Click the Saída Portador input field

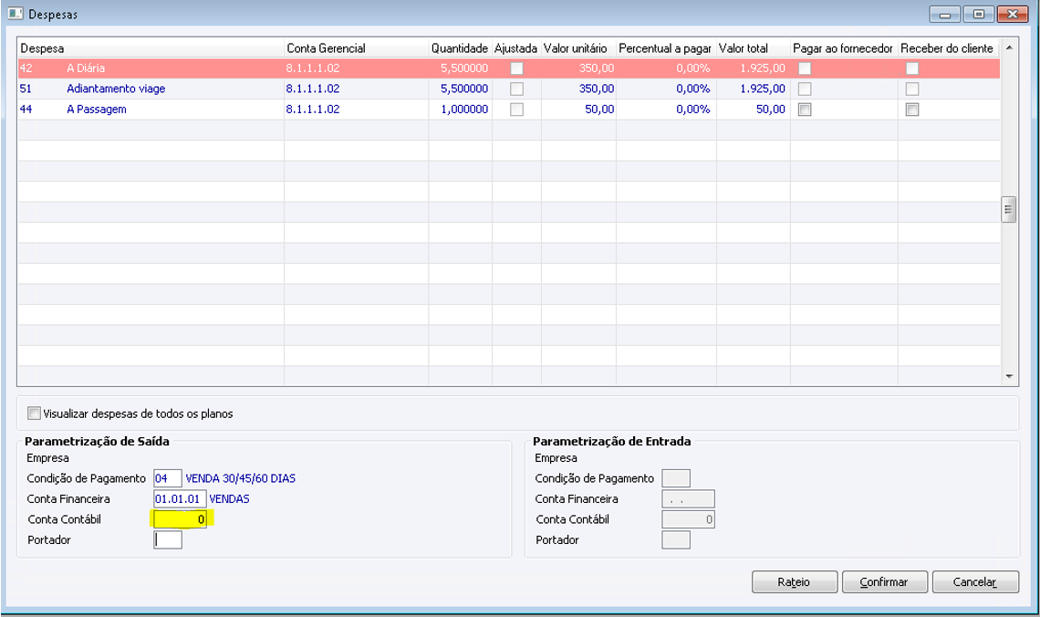pyautogui.click(x=168, y=540)
